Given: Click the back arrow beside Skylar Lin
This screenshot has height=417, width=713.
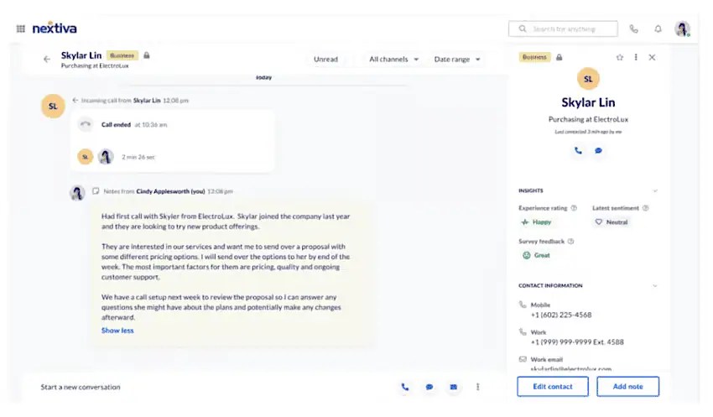Looking at the screenshot, I should pos(47,60).
